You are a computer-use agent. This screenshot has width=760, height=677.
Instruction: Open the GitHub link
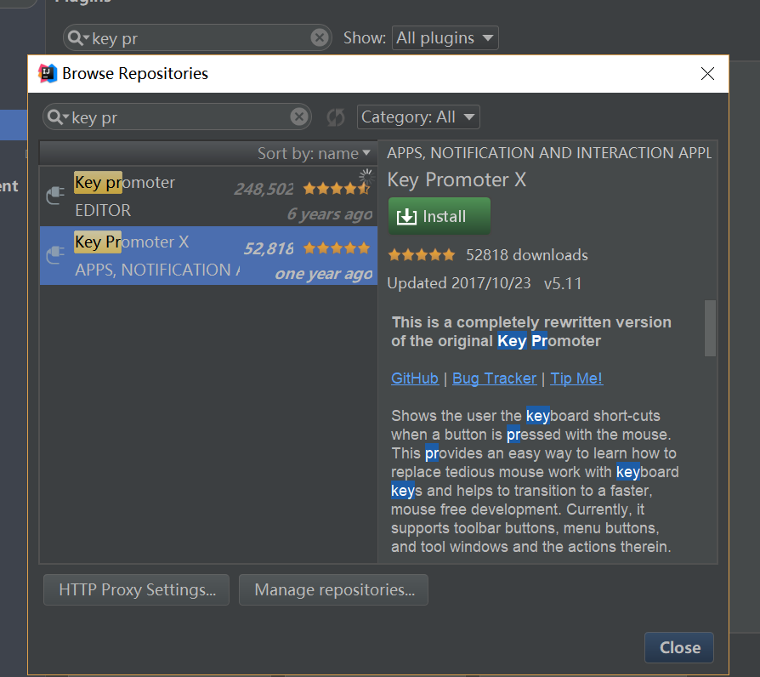coord(415,378)
